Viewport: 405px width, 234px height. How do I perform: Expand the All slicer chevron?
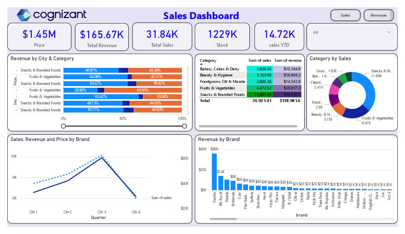(390, 31)
